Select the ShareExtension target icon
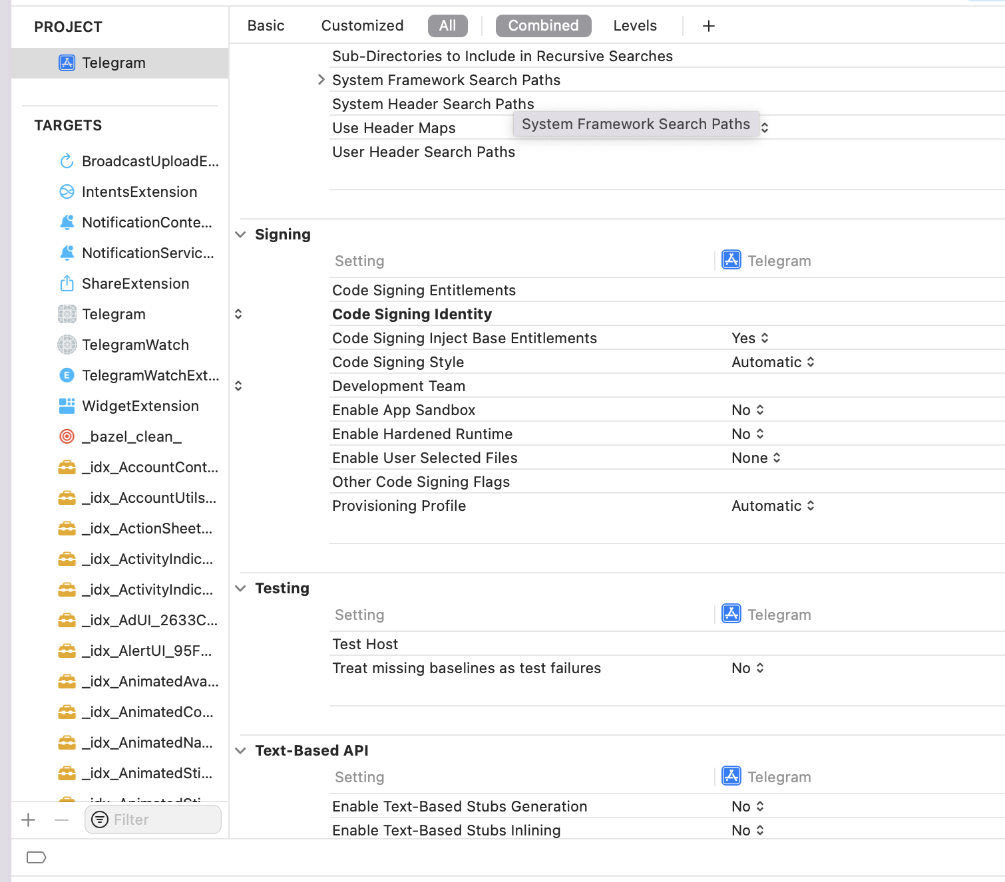Image resolution: width=1005 pixels, height=882 pixels. (x=67, y=283)
